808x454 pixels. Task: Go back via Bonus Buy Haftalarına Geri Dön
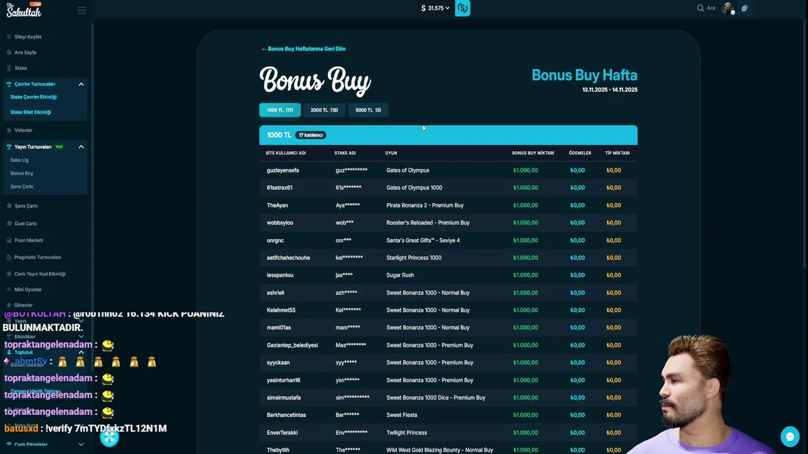point(304,49)
